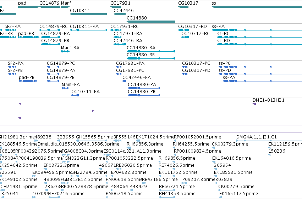Click the RP001052001.5prime EST label
This screenshot has width=302, height=199.
197,137
